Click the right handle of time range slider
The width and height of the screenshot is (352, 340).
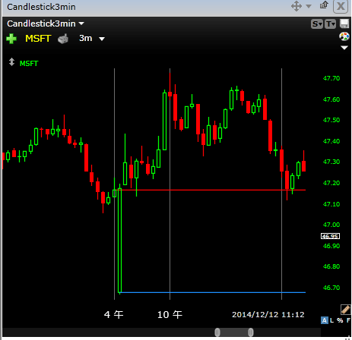tap(251, 332)
